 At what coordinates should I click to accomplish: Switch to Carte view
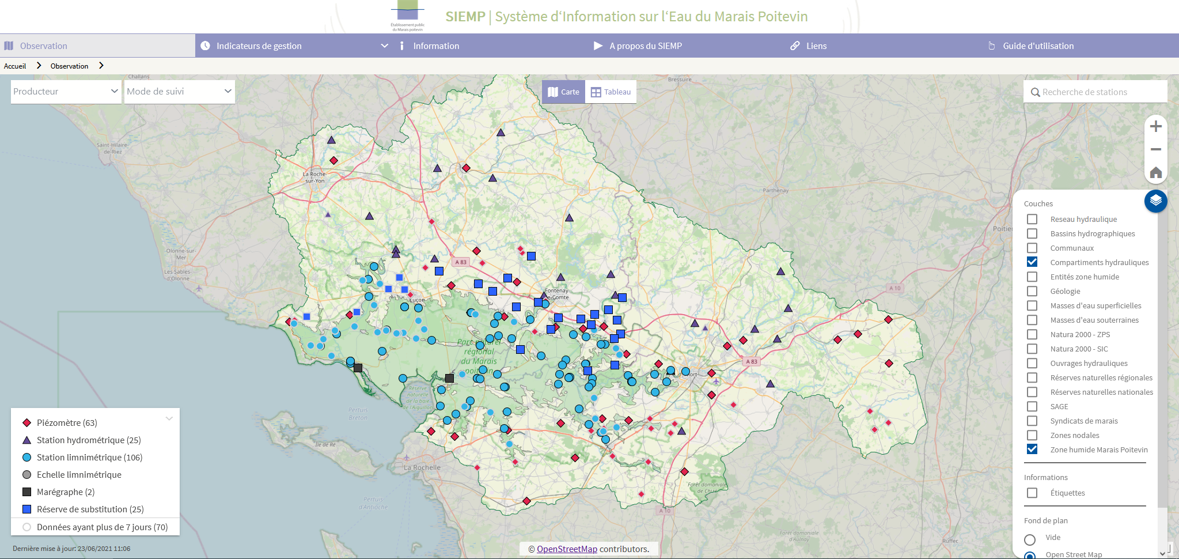point(563,92)
